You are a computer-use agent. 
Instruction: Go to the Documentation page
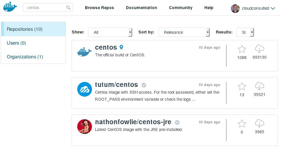142,8
